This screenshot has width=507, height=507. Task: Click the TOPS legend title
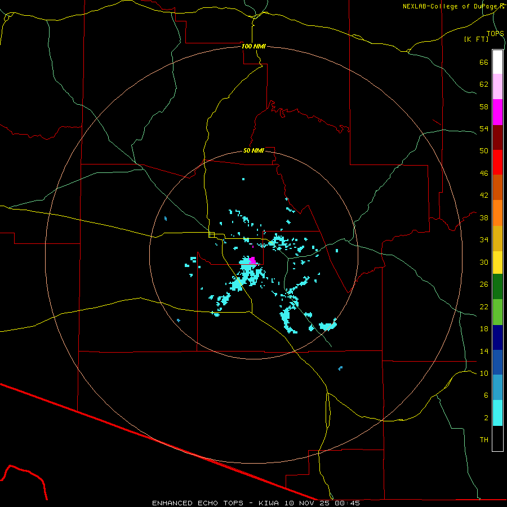click(495, 33)
